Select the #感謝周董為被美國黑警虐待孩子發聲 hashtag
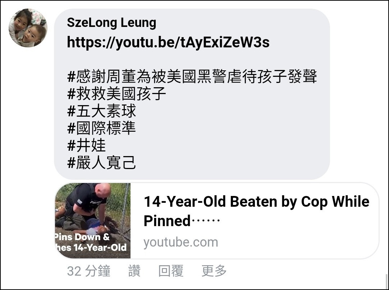Viewport: 389px width, 290px height. (192, 76)
